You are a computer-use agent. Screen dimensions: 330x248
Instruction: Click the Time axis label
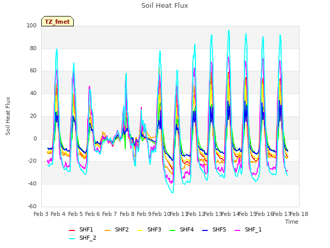(292, 222)
